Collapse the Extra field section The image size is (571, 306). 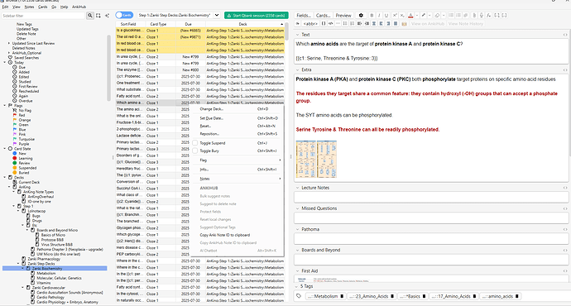297,69
